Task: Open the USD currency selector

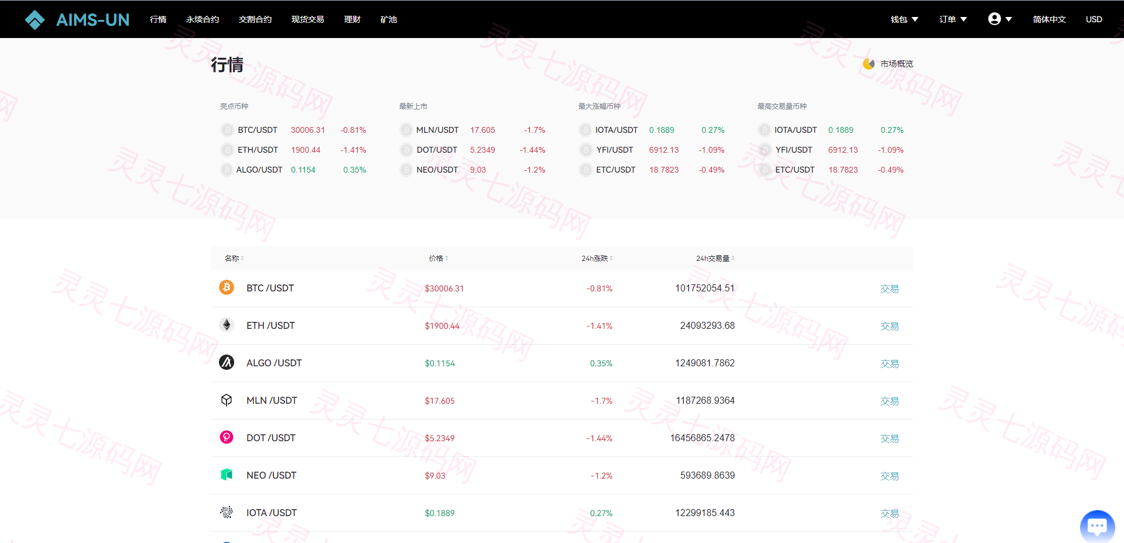Action: pos(1094,19)
